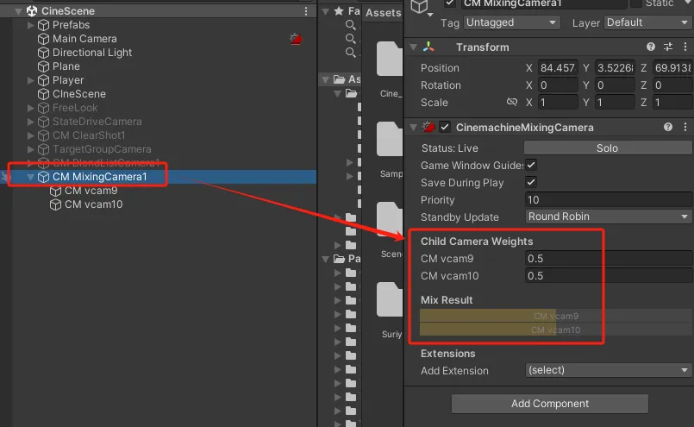Screen dimensions: 694x427
Task: Click the Solo button
Action: 607,148
